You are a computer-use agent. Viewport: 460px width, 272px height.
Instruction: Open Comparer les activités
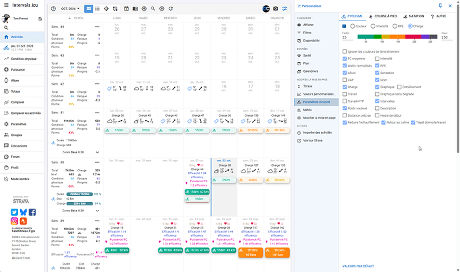(22, 113)
